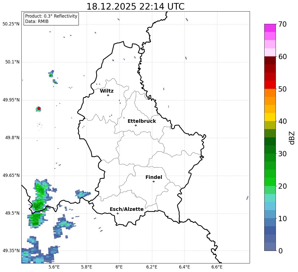Screen dimensions: 298x272
Task: Click the 50 colorbar tick value
Action: (282, 89)
